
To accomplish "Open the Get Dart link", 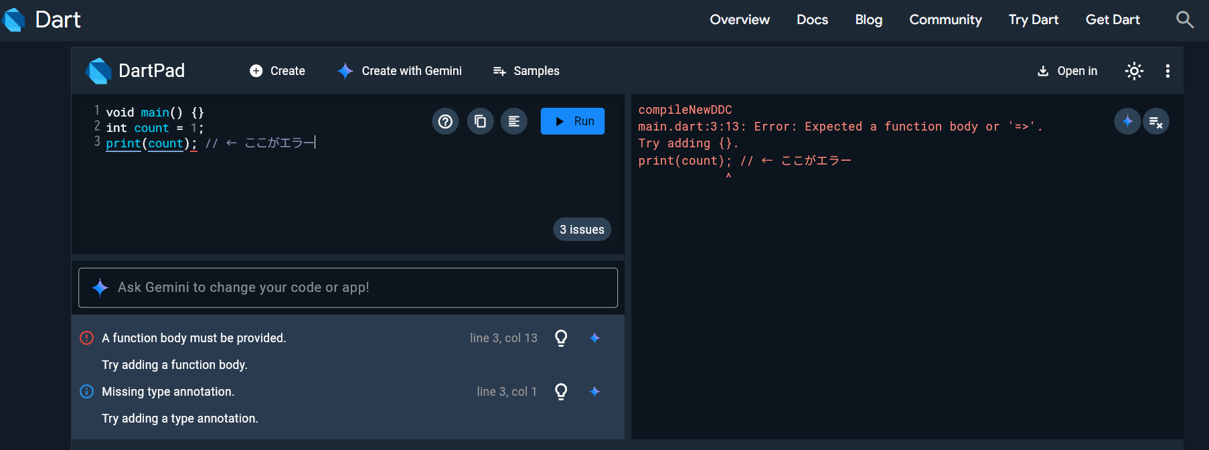I will click(x=1113, y=19).
